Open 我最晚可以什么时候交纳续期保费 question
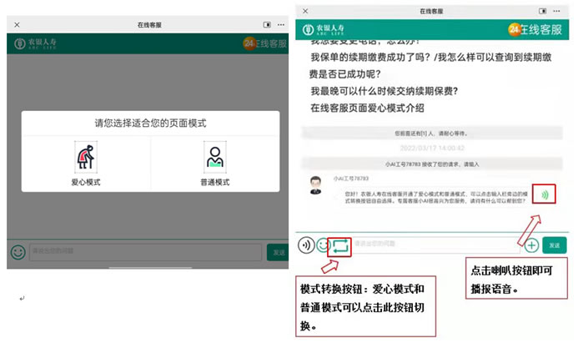This screenshot has width=578, height=343. tap(384, 91)
